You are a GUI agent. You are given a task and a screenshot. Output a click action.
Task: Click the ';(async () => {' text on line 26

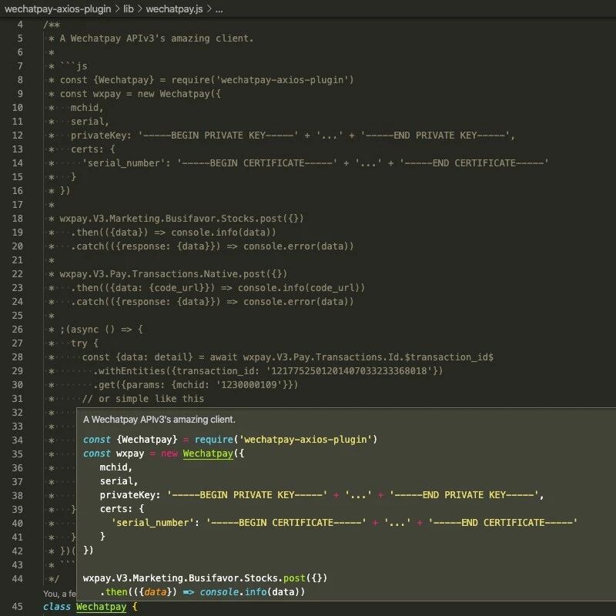click(102, 330)
